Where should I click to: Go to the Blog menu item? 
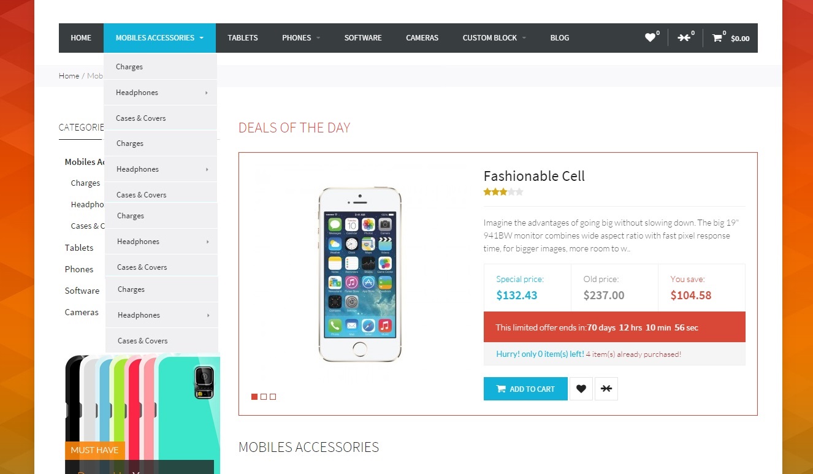[560, 38]
